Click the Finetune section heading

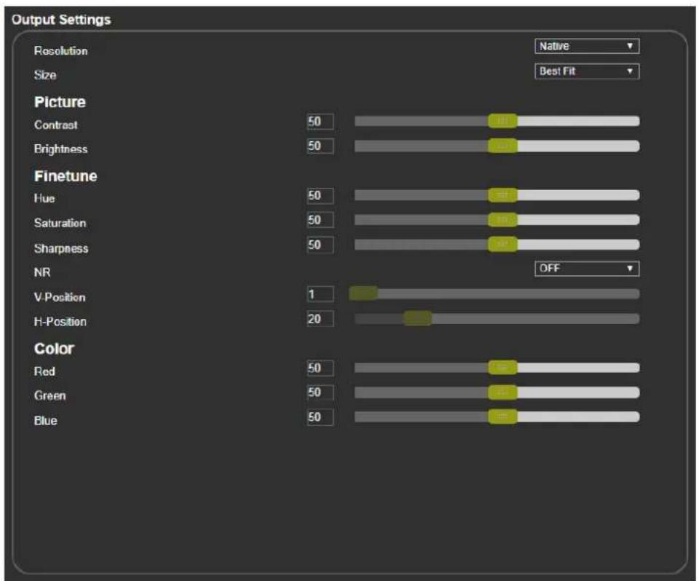pyautogui.click(x=66, y=176)
